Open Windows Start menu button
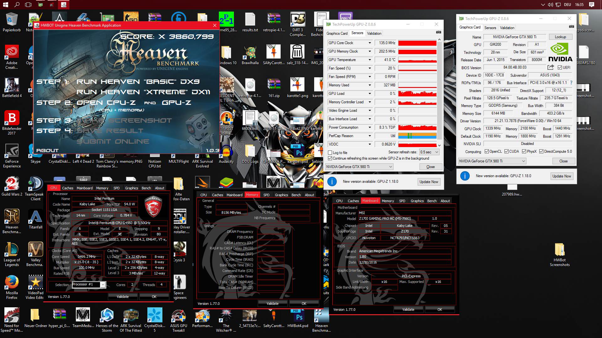602x338 pixels. click(5, 4)
